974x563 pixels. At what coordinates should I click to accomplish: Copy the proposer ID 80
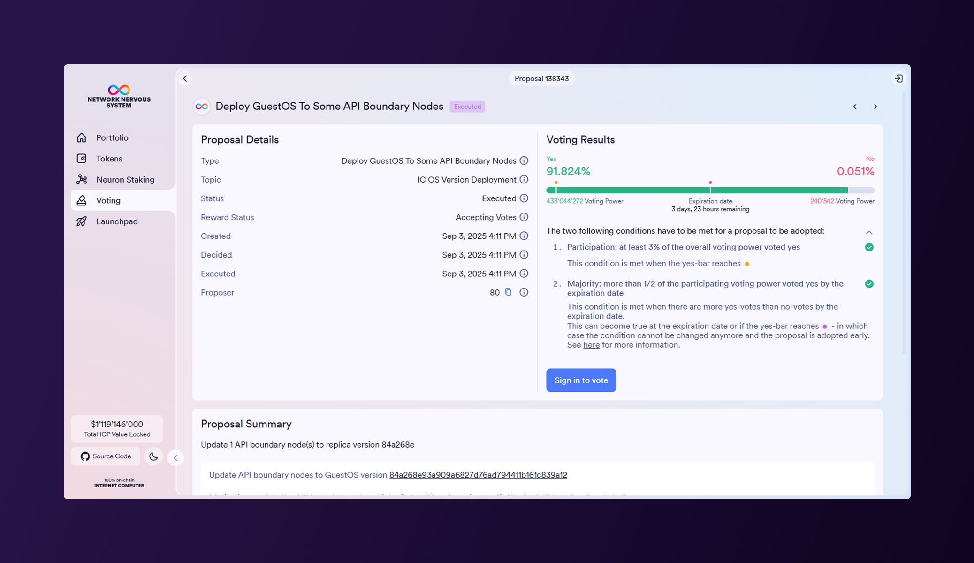point(508,292)
